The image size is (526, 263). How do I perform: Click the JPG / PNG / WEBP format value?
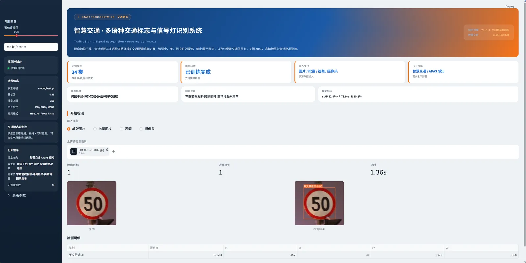coord(44,107)
